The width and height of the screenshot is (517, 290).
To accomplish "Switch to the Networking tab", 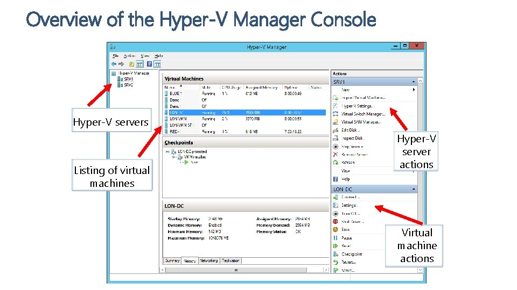I will (209, 261).
